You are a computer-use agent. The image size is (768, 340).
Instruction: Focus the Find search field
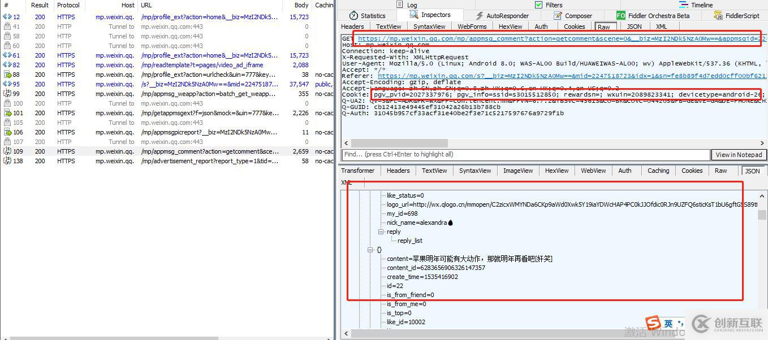(x=526, y=155)
